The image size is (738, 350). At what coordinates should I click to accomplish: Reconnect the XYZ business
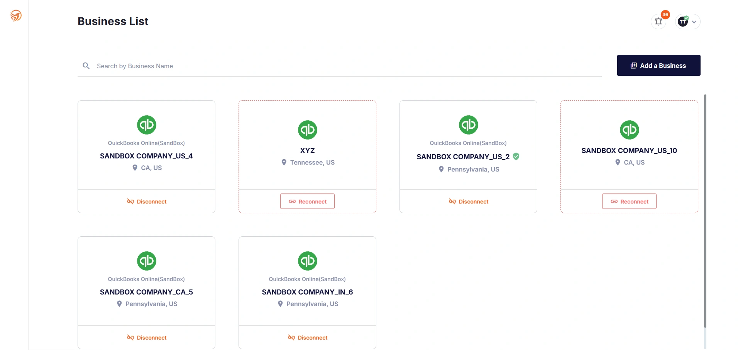tap(307, 202)
